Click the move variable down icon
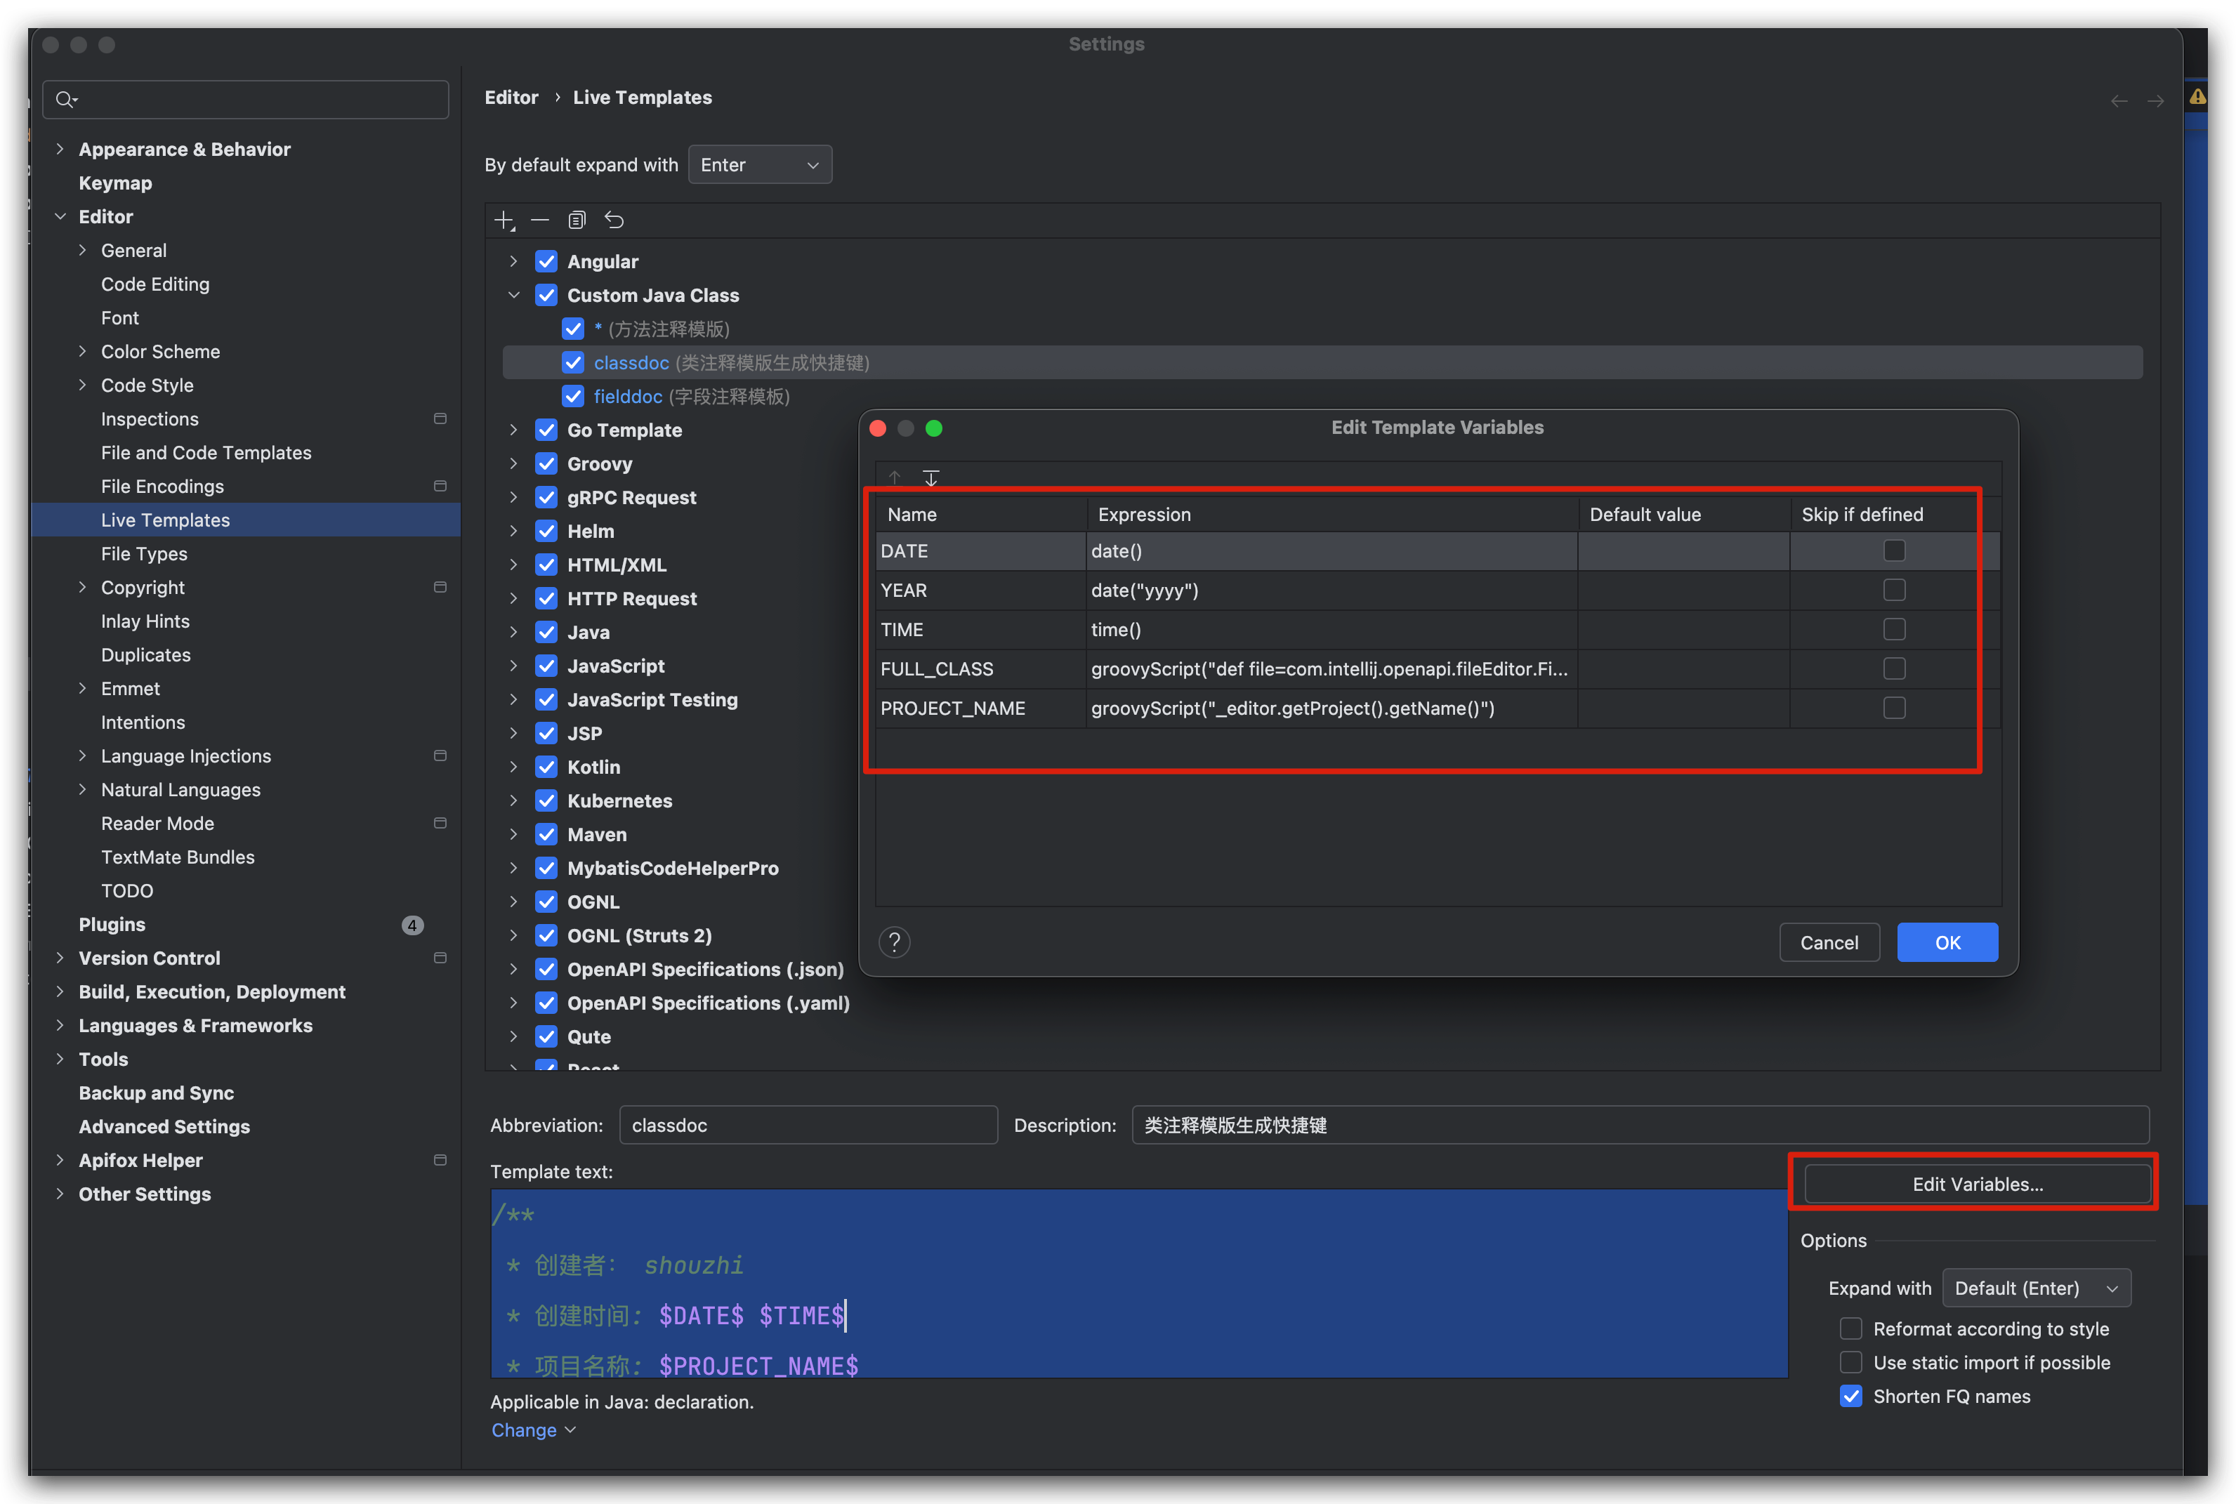Viewport: 2236px width, 1504px height. (x=930, y=477)
